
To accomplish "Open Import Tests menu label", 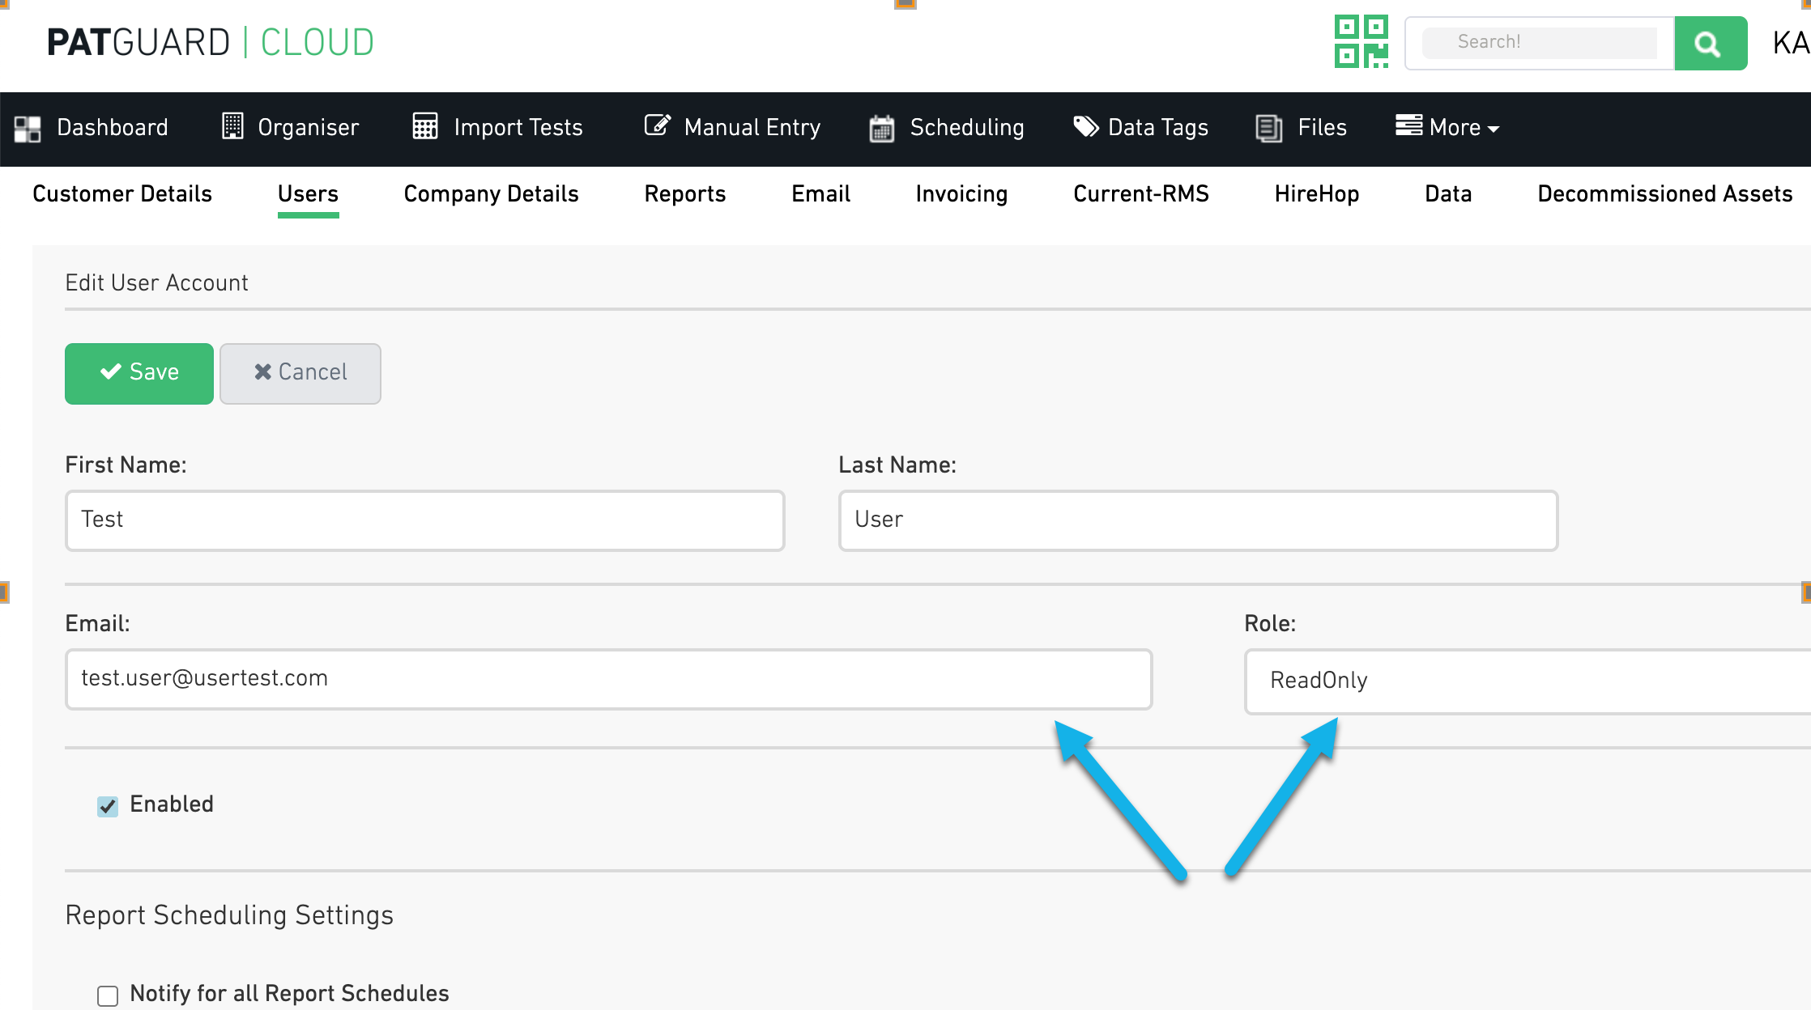I will pos(518,128).
